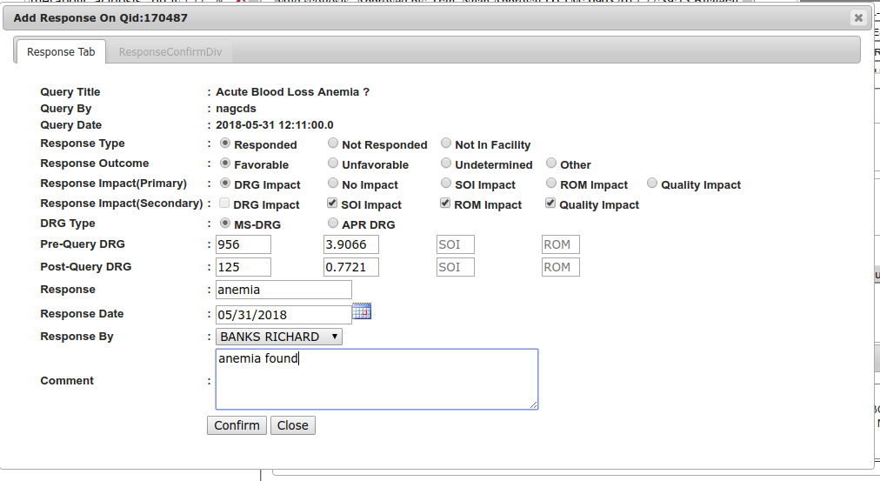880x481 pixels.
Task: Open the Response Tab
Action: pos(61,52)
